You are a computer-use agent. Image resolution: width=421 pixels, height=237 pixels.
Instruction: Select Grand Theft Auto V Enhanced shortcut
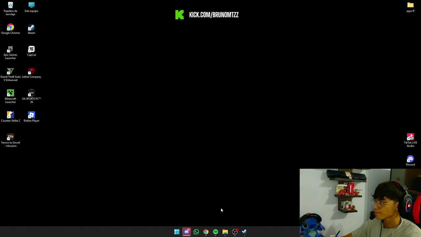[10, 75]
